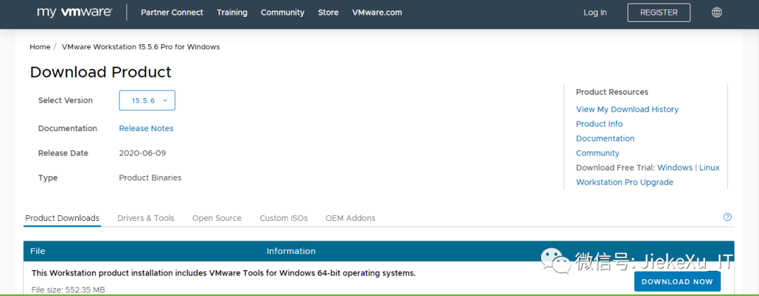Viewport: 759px width, 296px height.
Task: Open Partner Connect in the top navigation
Action: click(x=172, y=13)
